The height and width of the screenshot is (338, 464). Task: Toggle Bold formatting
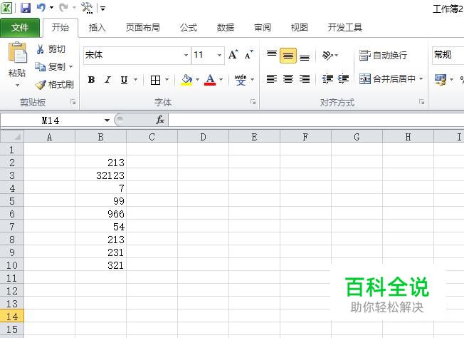91,80
